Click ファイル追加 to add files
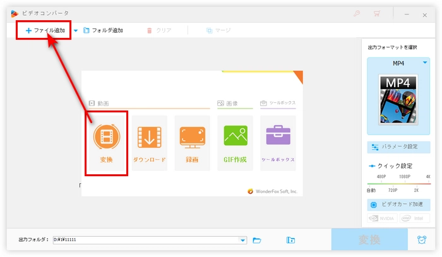 pyautogui.click(x=44, y=30)
